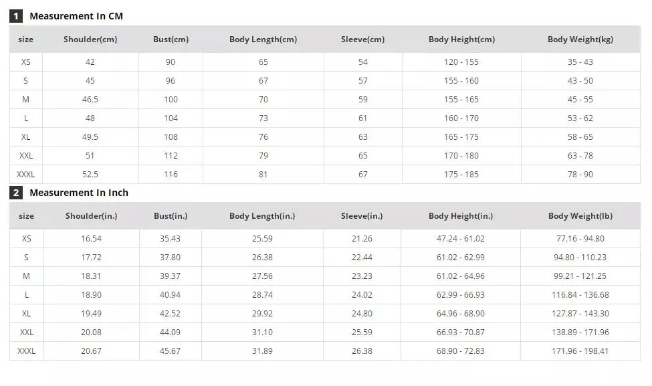Click the Body Length(in.) column header

(x=262, y=216)
